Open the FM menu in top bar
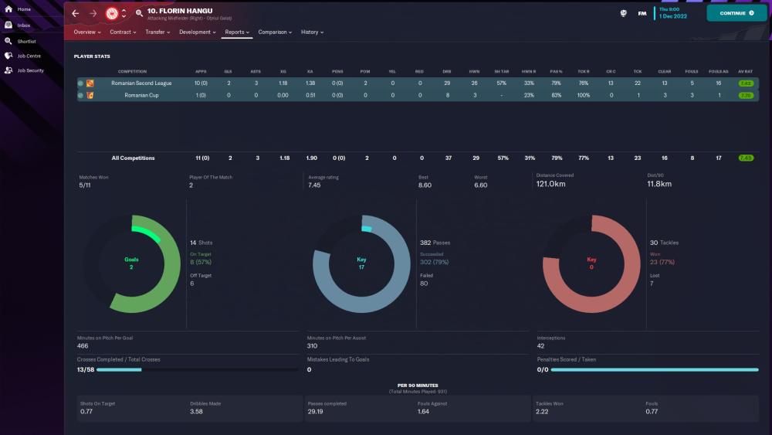Screen dimensions: 772x435 (642, 13)
